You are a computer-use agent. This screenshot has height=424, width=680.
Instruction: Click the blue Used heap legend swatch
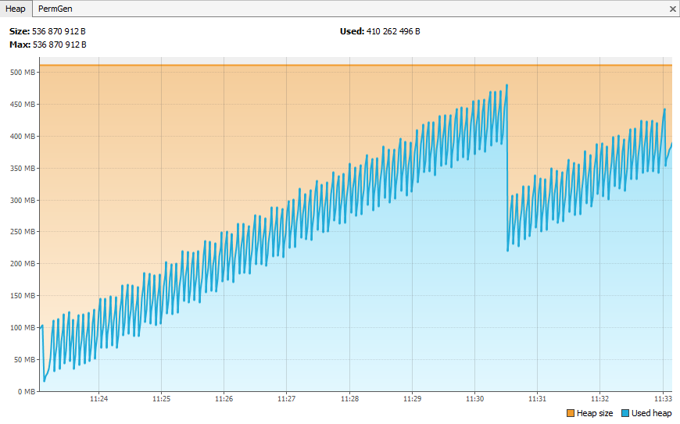tap(625, 413)
